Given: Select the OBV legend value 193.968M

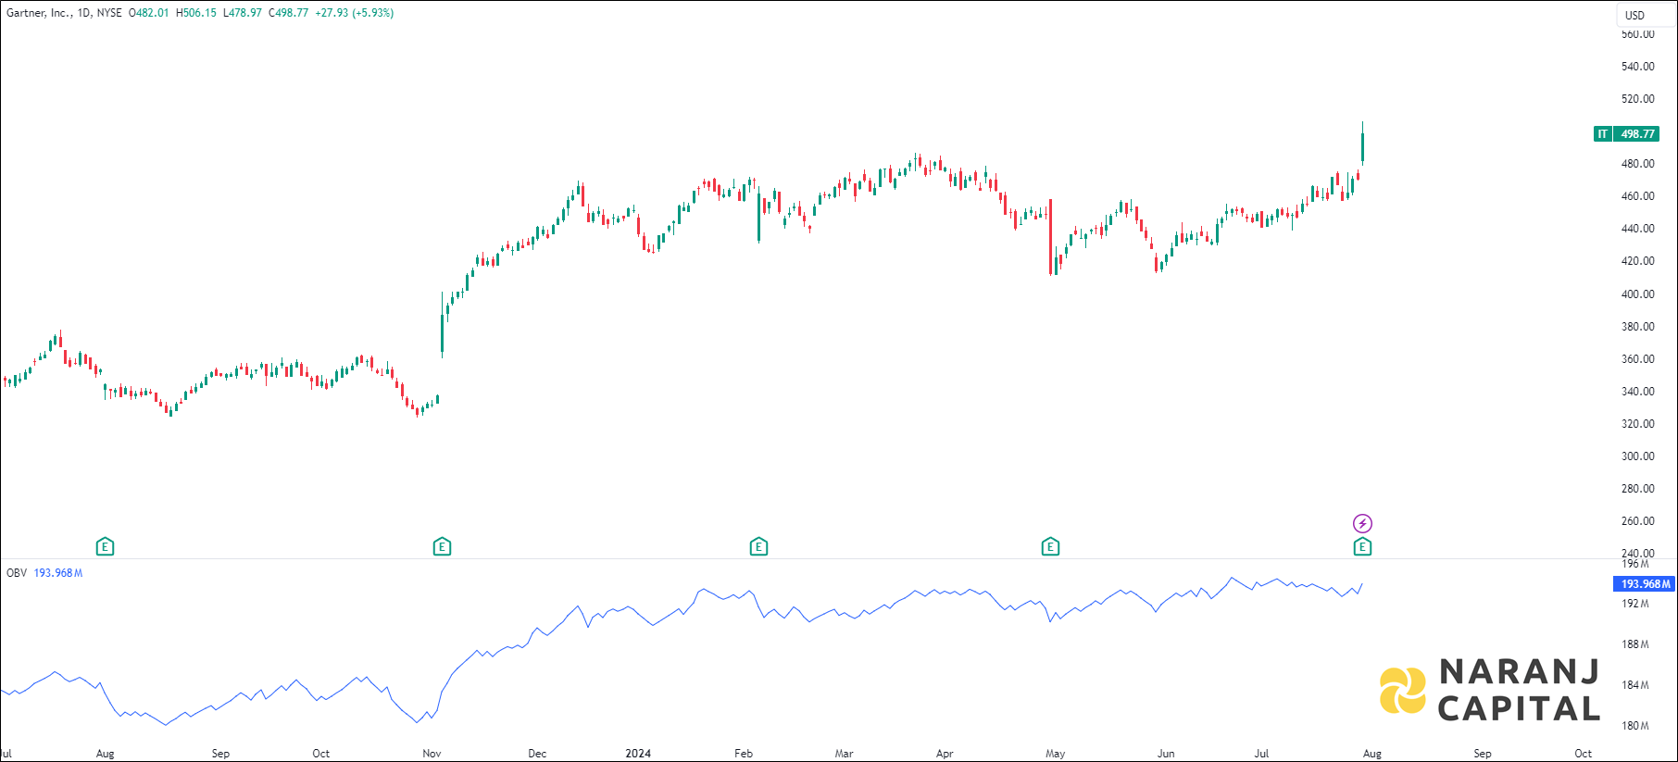Looking at the screenshot, I should pyautogui.click(x=58, y=573).
